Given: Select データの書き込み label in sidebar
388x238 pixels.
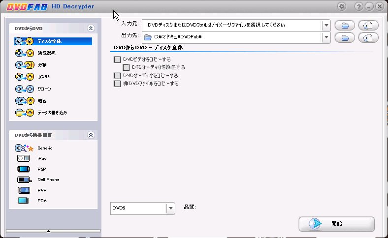Looking at the screenshot, I should pyautogui.click(x=52, y=113).
